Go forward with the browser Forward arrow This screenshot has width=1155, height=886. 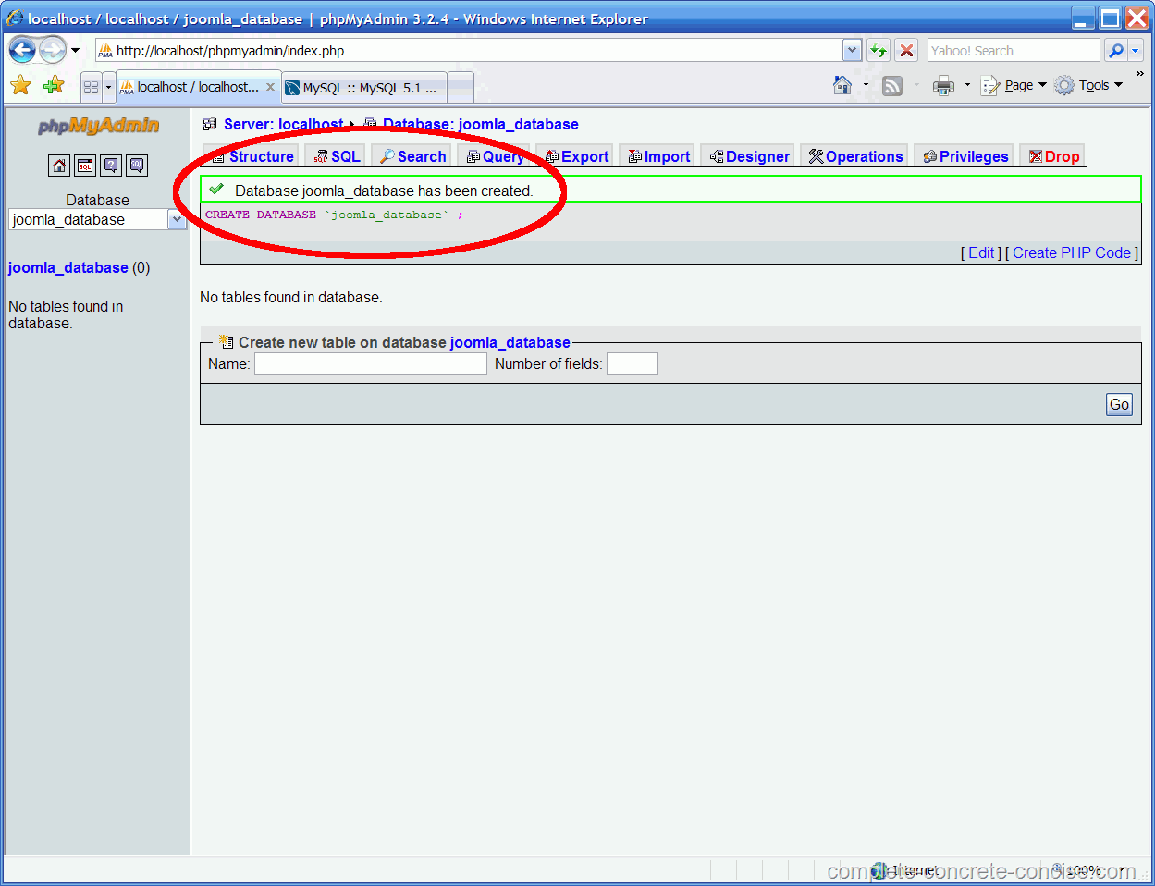[53, 50]
